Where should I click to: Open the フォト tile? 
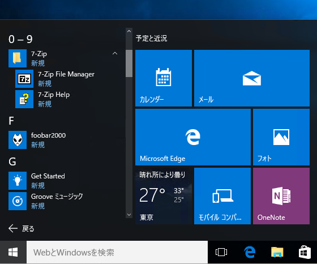coord(281,137)
